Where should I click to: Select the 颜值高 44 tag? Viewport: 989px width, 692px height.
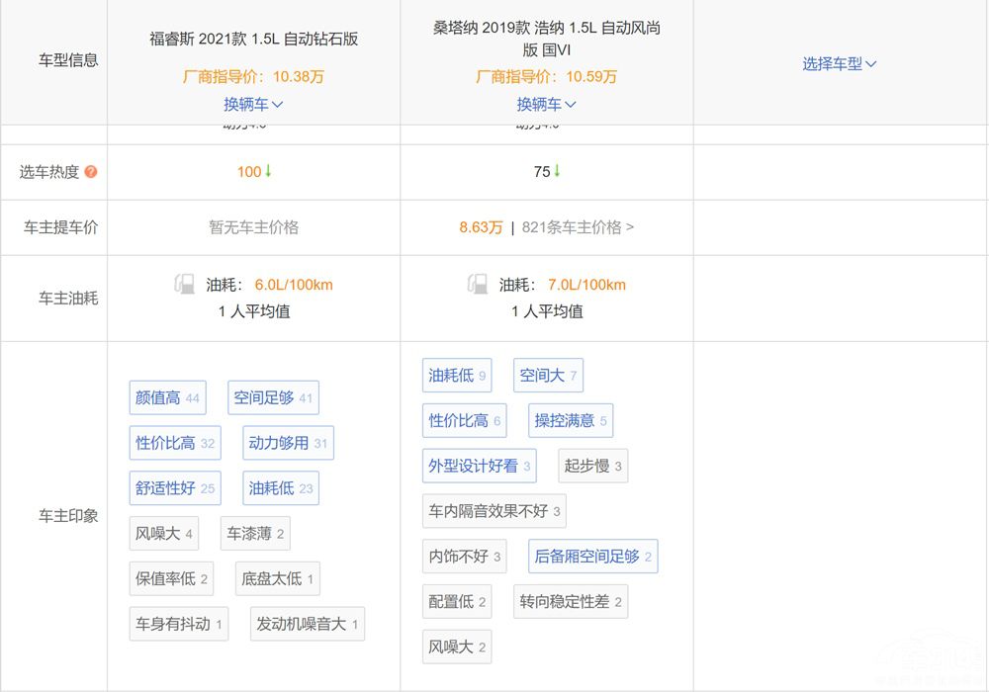click(x=166, y=398)
